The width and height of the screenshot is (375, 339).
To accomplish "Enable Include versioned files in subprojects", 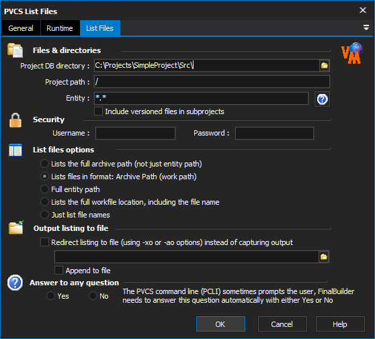I will [x=98, y=111].
